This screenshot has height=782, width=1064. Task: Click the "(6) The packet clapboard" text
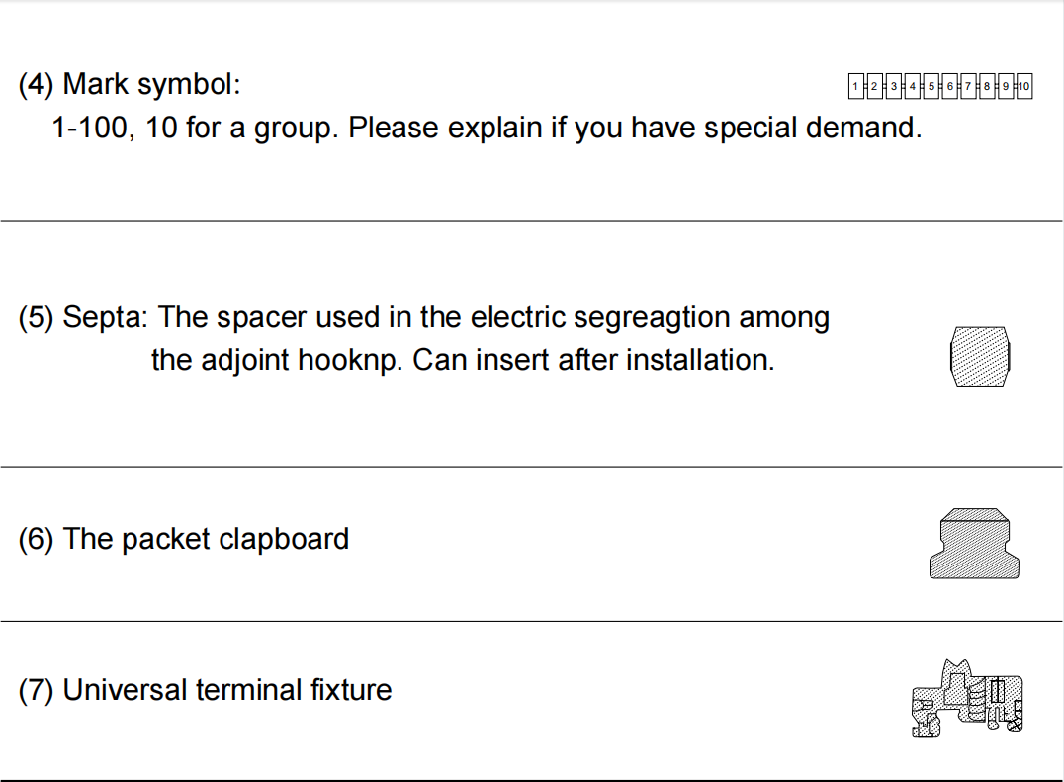183,539
